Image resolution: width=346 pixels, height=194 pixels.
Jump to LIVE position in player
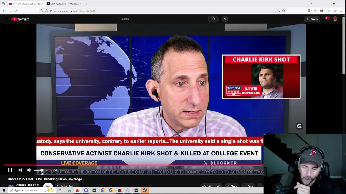pyautogui.click(x=54, y=170)
